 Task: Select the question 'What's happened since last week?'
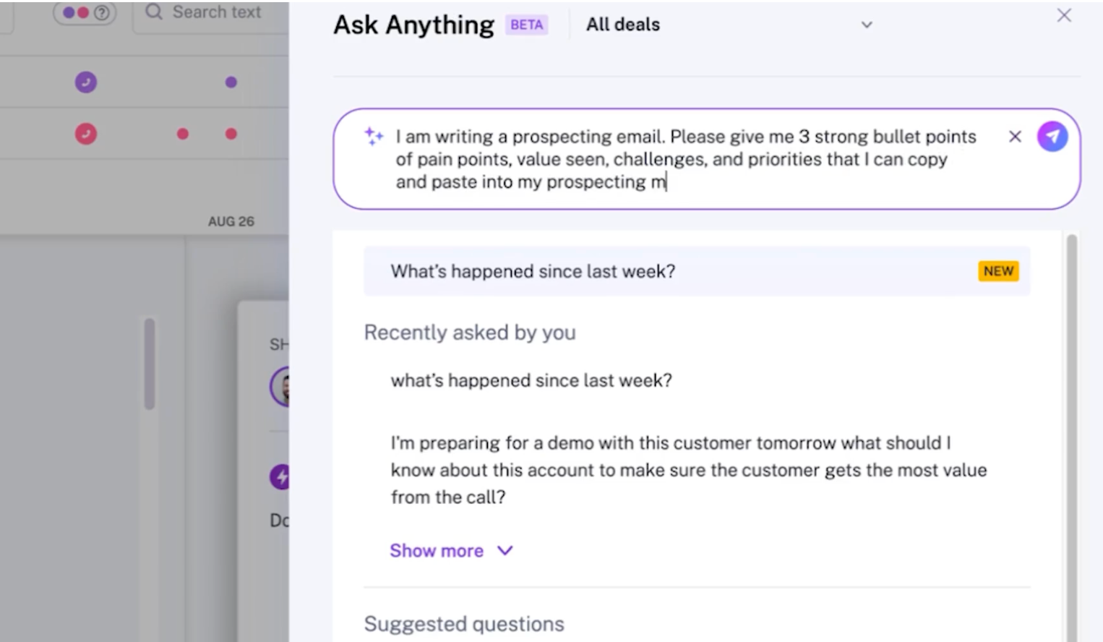(x=533, y=271)
